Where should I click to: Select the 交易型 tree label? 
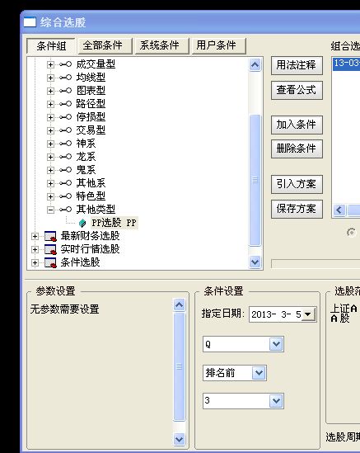click(x=91, y=130)
